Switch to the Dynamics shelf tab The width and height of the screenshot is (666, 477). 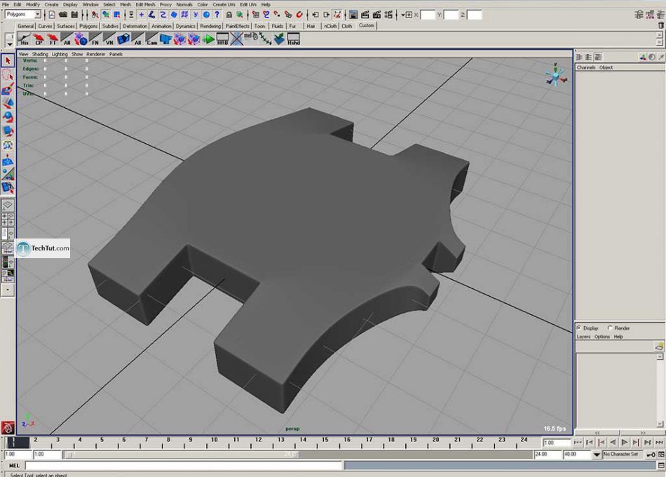(186, 26)
